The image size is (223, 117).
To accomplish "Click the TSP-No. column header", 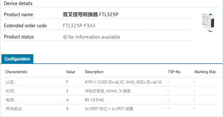I will coord(175,72).
